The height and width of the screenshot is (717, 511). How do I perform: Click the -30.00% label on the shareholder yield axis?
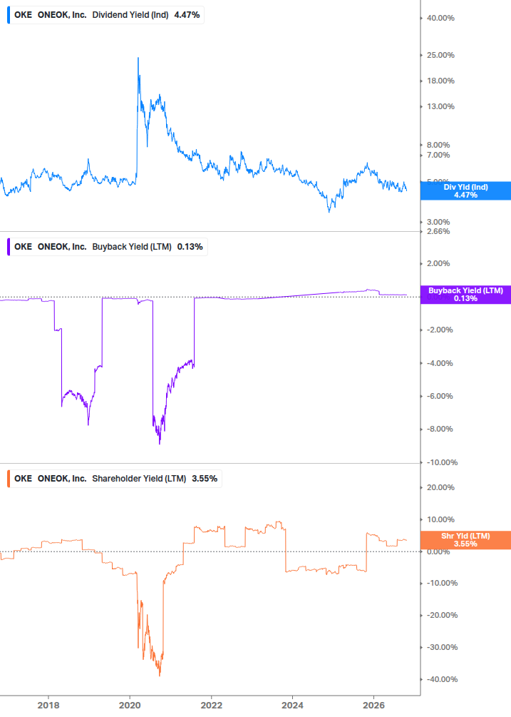442,648
